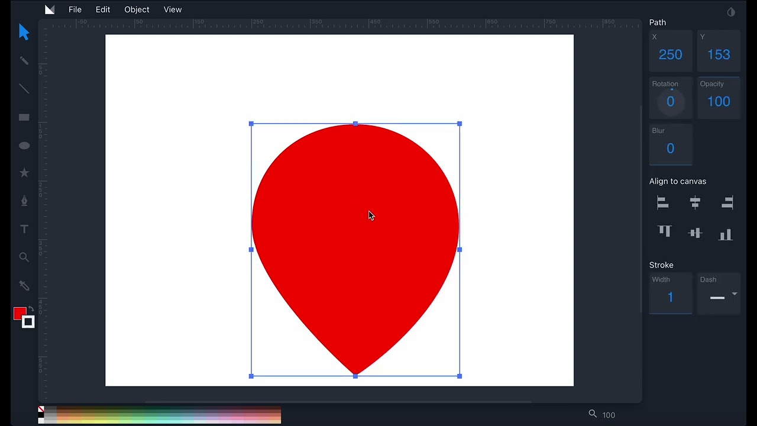Toggle the dark mode contrast icon
This screenshot has width=757, height=426.
(x=731, y=12)
